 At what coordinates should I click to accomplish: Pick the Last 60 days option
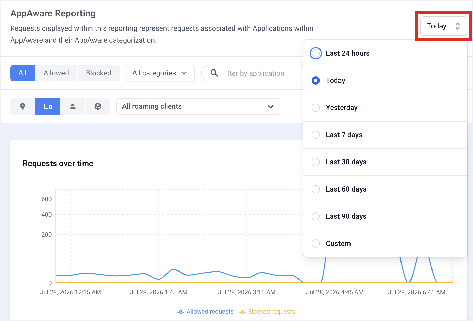point(385,189)
